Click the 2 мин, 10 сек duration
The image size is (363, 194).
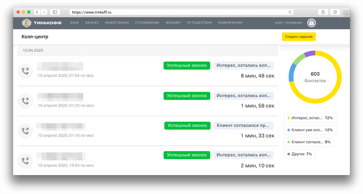[257, 166]
